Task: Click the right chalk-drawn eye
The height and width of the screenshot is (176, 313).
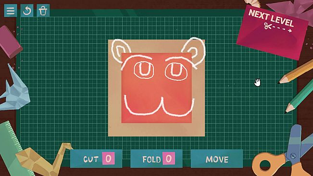Action: 176,71
